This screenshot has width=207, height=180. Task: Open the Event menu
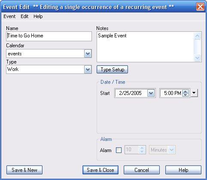pos(9,16)
